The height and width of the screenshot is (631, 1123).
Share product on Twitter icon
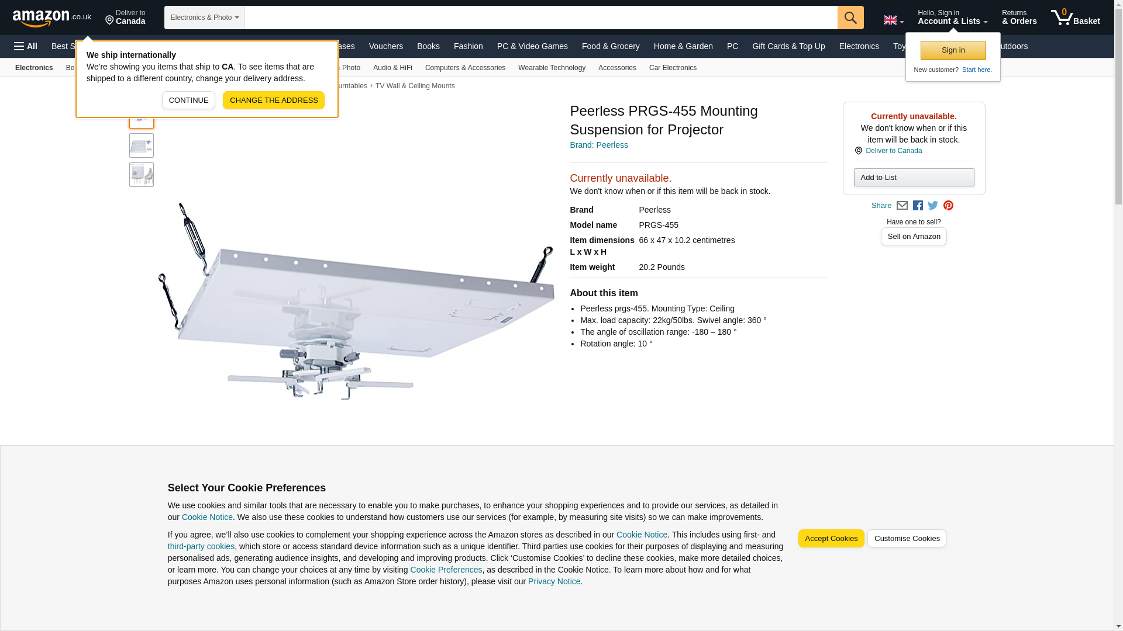coord(933,206)
